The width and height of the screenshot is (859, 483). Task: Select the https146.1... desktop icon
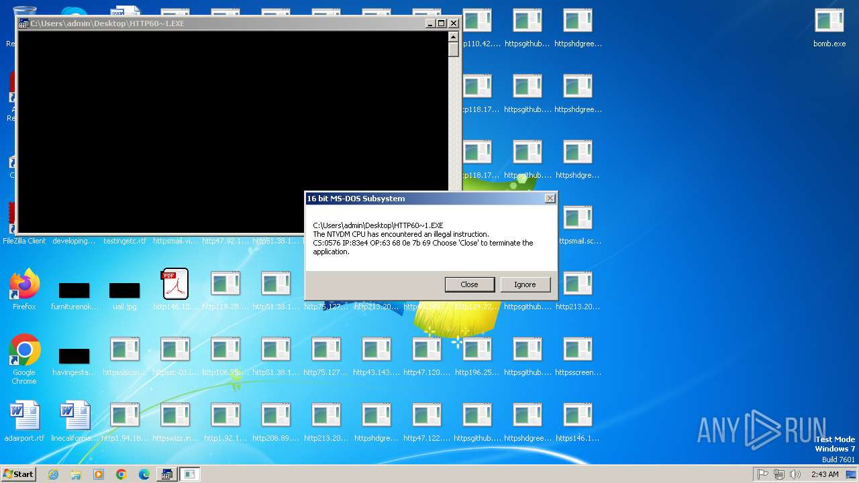pos(578,421)
